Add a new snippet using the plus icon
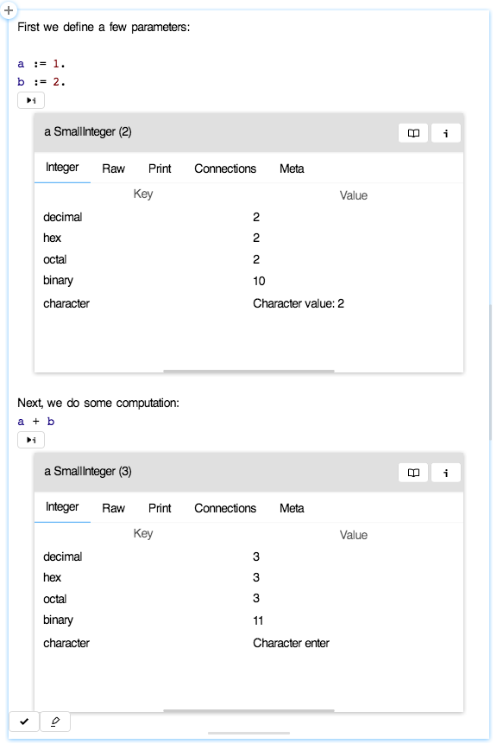 coord(9,10)
